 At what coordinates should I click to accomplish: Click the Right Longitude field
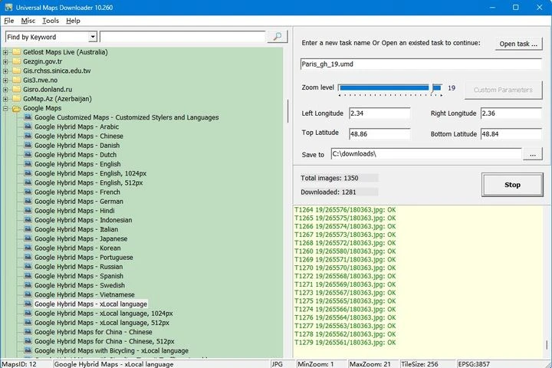511,113
